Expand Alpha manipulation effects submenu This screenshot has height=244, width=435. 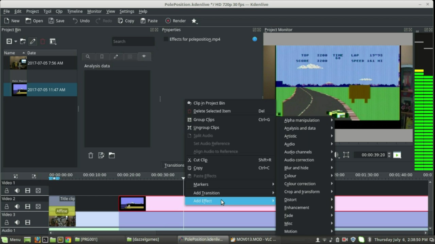coord(305,120)
